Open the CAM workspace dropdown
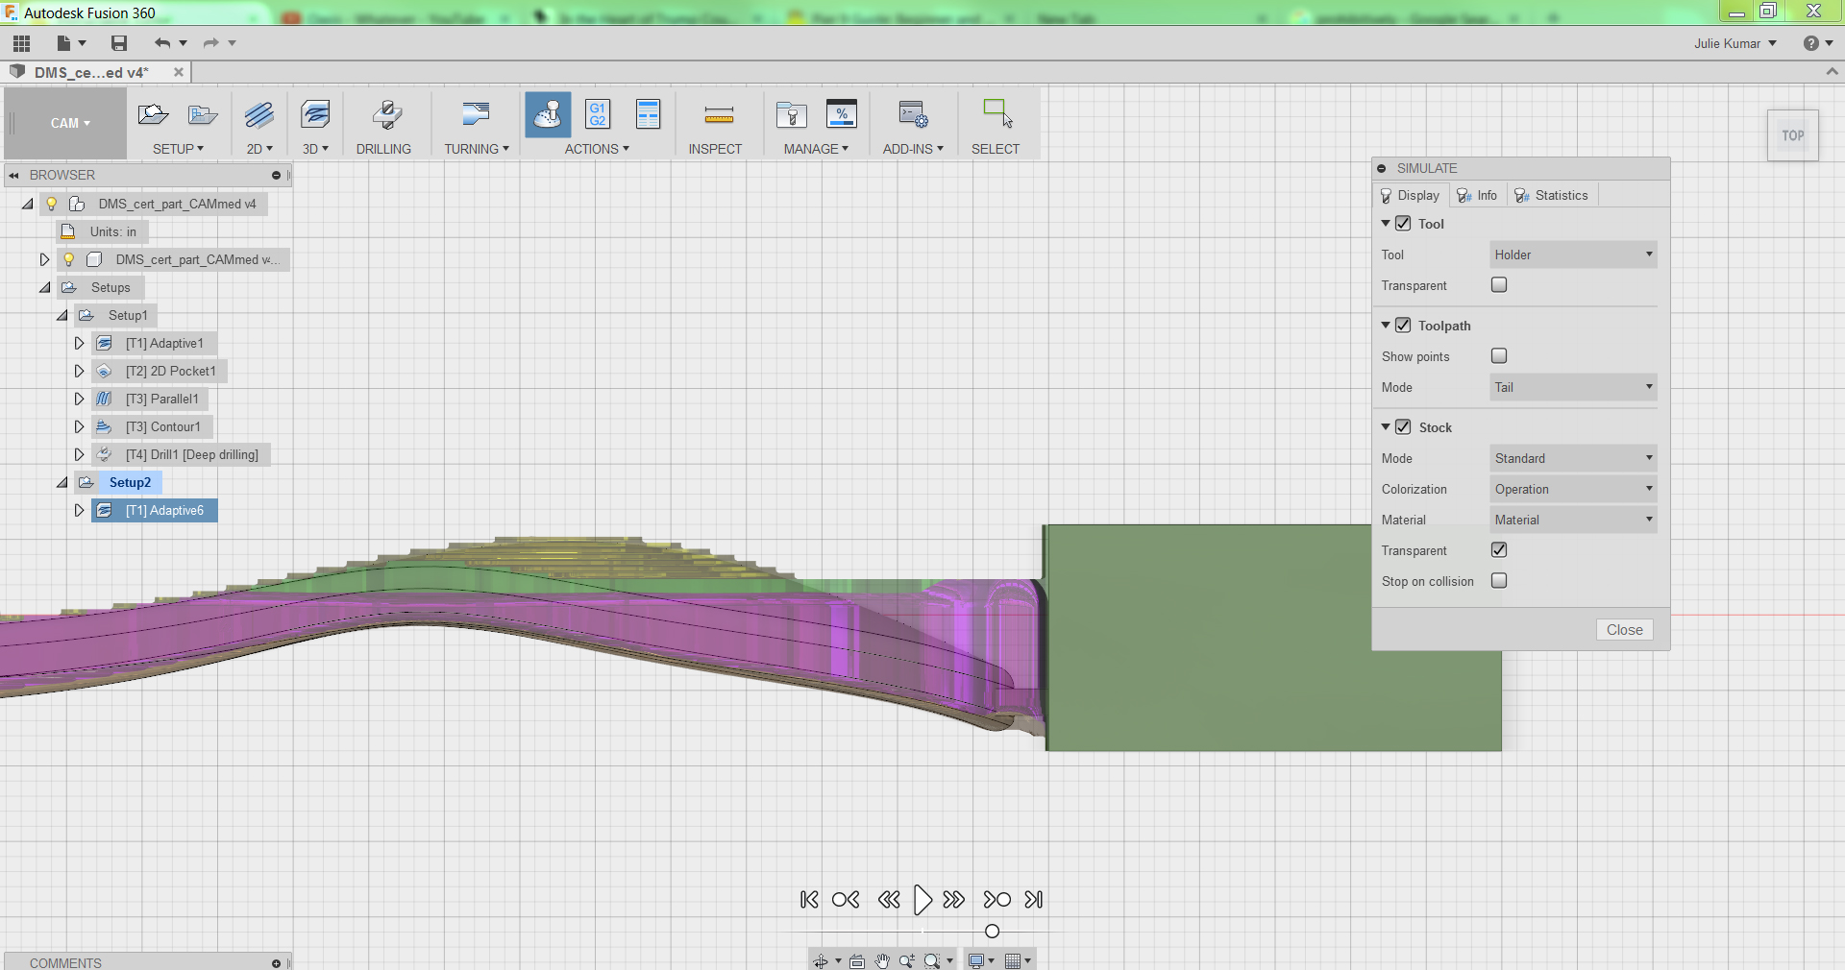This screenshot has width=1845, height=970. pos(69,123)
